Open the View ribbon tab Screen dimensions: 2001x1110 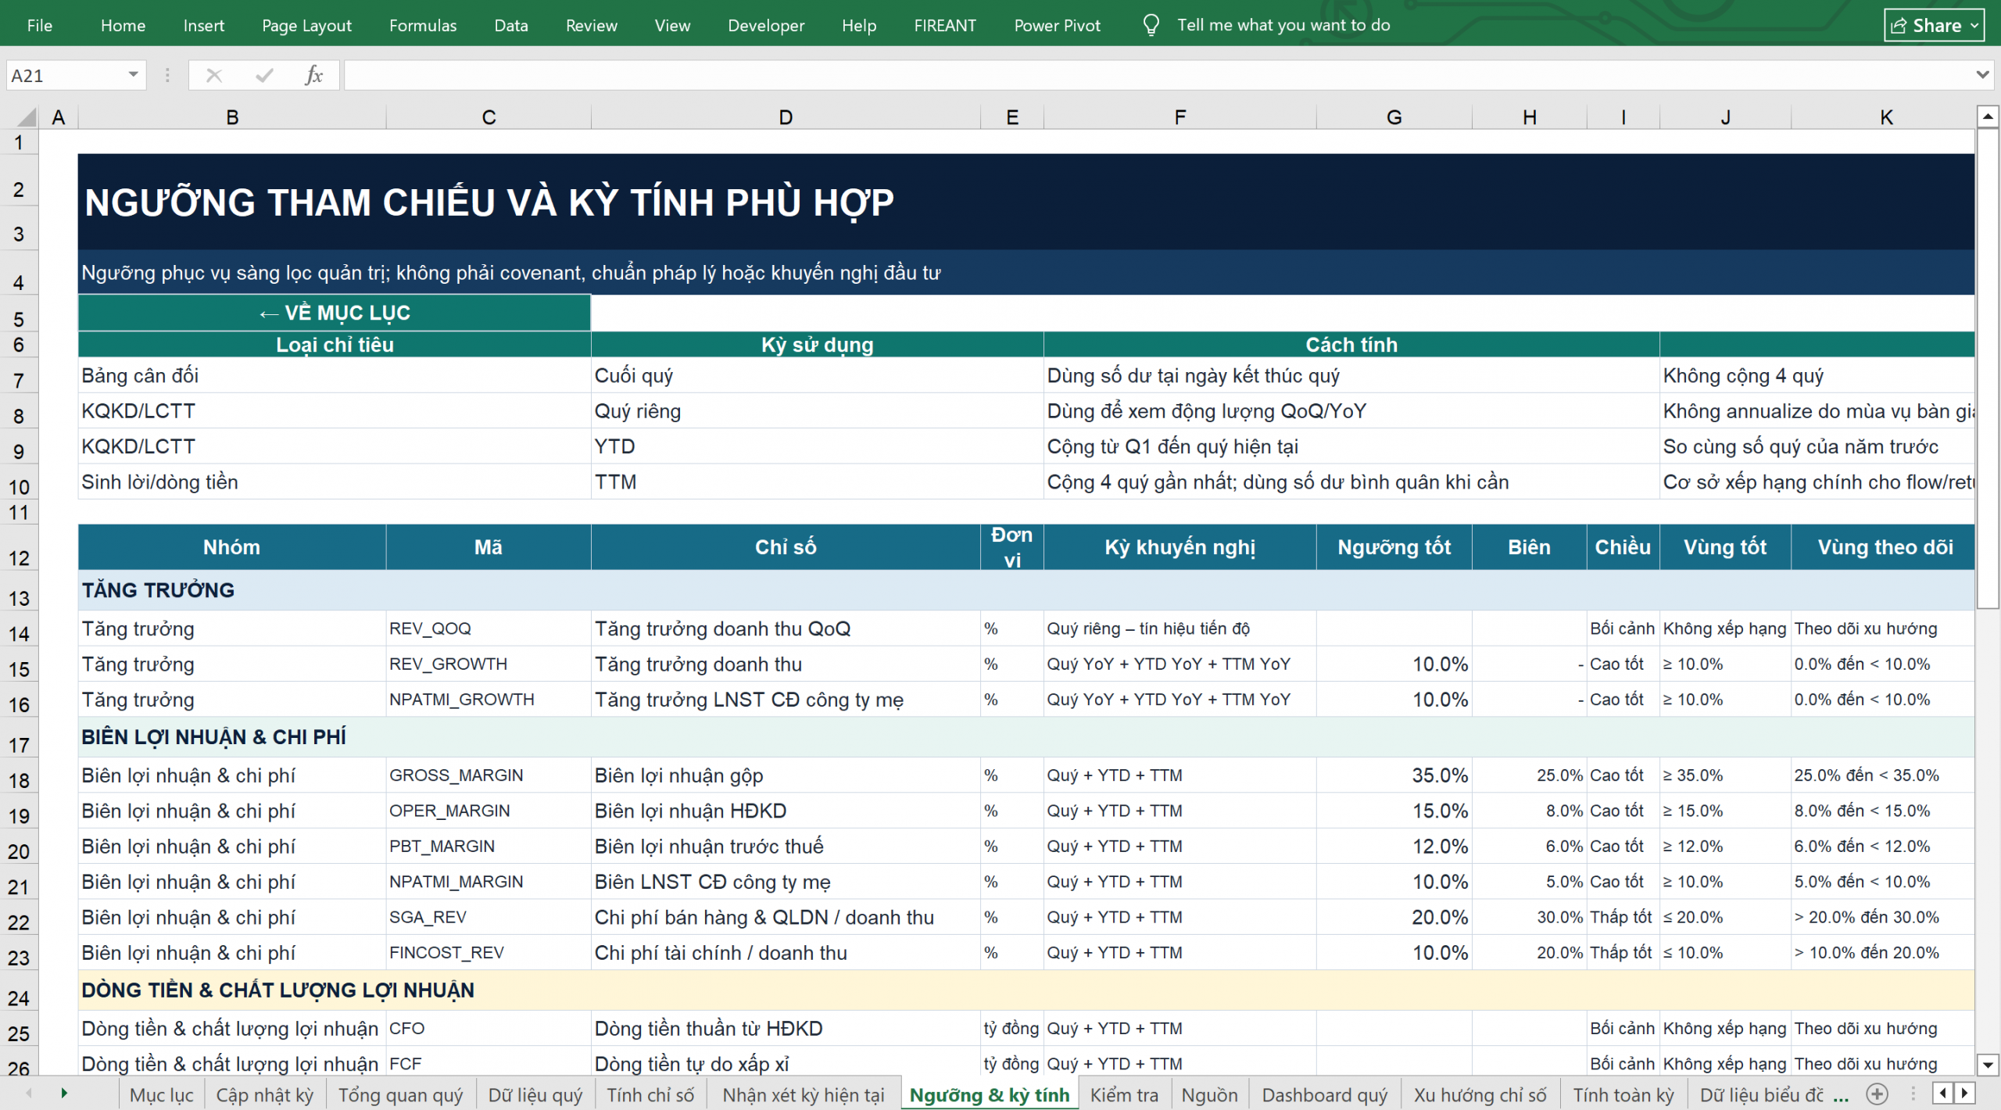[x=672, y=25]
